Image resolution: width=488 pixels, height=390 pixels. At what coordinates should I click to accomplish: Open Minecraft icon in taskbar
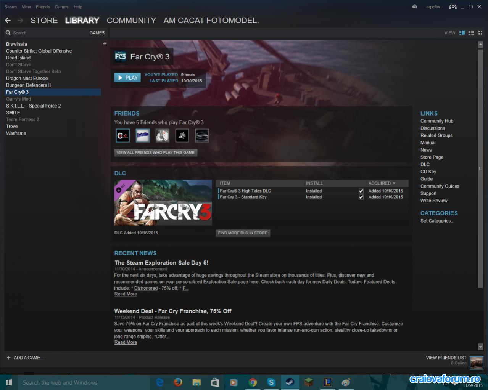tap(308, 382)
